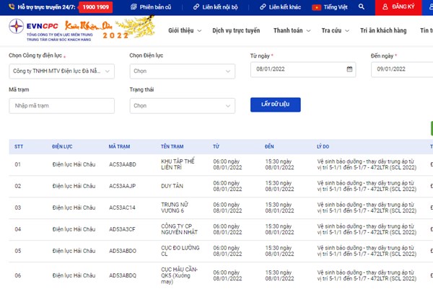Select station code AD53ABDQ
Image resolution: width=433 pixels, height=289 pixels.
(123, 275)
